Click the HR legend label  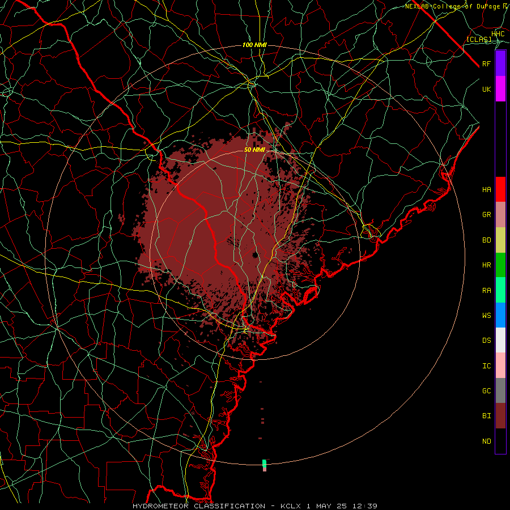486,265
